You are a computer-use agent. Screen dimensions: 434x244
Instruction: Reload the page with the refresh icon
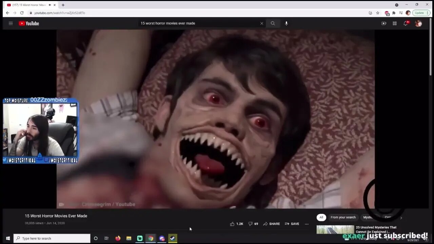22,13
